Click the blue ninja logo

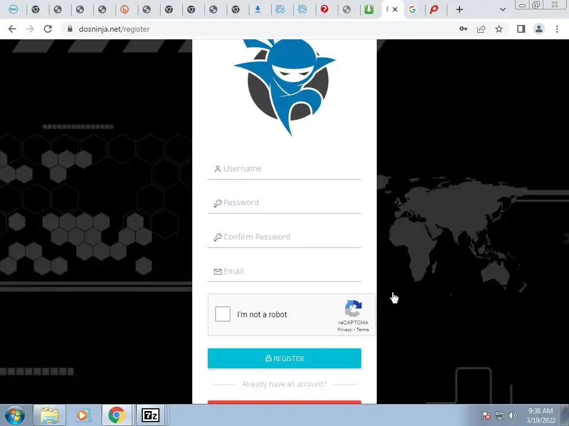284,87
